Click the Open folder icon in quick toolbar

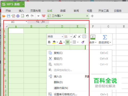[4, 16]
